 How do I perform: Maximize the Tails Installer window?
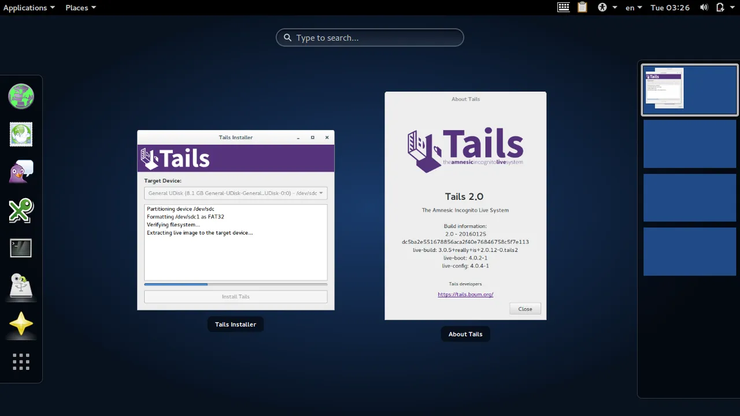313,138
